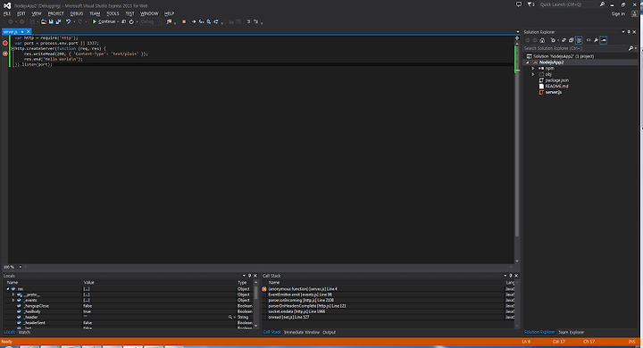Image resolution: width=643 pixels, height=348 pixels.
Task: Expand the __proto__ entry in Locals
Action: coord(13,294)
